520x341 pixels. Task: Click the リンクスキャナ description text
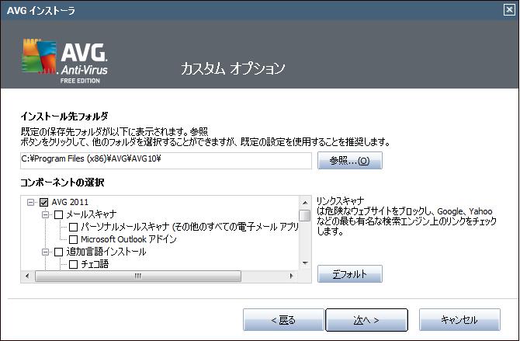(x=407, y=216)
